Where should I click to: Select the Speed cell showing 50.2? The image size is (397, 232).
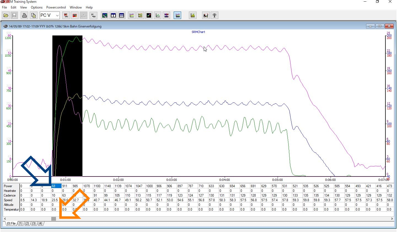[140, 200]
